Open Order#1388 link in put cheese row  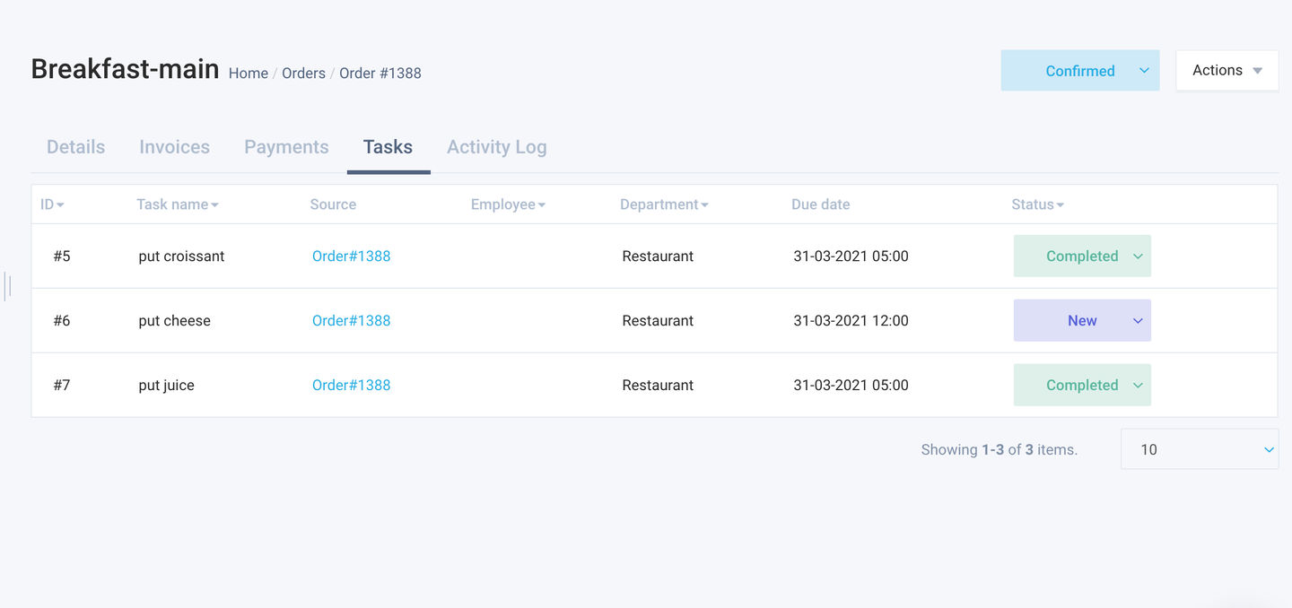coord(352,321)
